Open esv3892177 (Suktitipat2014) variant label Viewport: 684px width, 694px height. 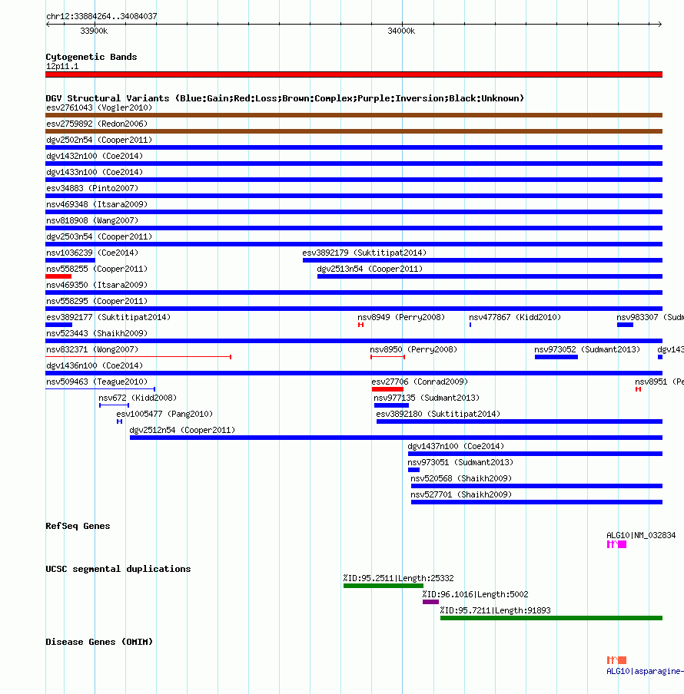[108, 317]
